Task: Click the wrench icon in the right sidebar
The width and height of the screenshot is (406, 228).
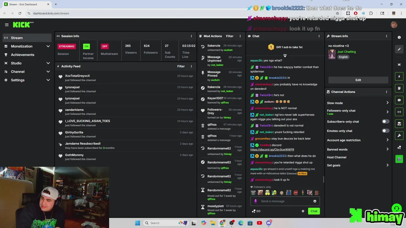Action: 399,136
